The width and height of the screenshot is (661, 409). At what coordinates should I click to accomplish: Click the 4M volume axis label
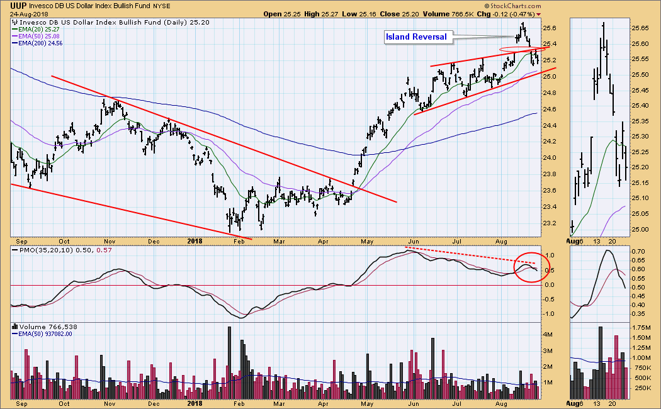pos(548,335)
